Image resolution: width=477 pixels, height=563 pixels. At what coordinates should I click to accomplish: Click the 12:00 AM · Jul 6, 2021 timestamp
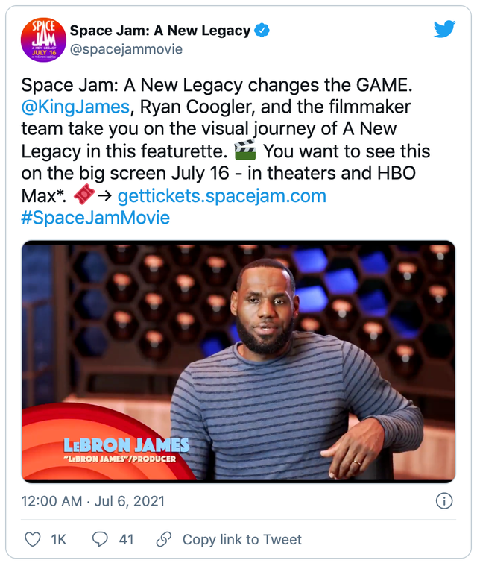click(x=93, y=500)
